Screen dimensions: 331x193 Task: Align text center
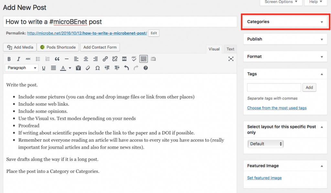pos(86,59)
